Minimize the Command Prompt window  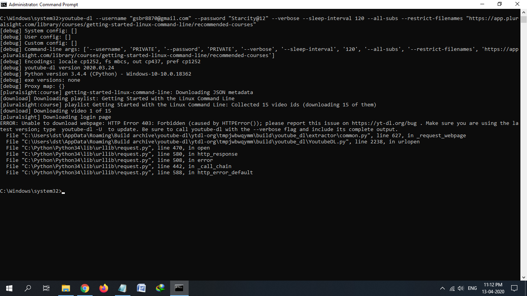tap(482, 4)
